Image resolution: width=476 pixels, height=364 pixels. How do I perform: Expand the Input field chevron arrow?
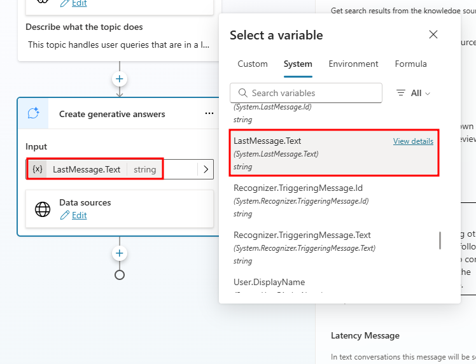pos(206,169)
